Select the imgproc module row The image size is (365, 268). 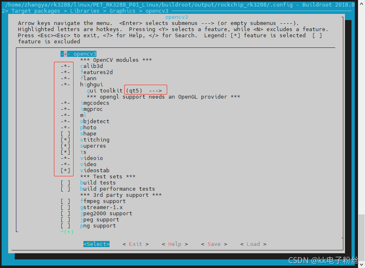tap(82, 109)
